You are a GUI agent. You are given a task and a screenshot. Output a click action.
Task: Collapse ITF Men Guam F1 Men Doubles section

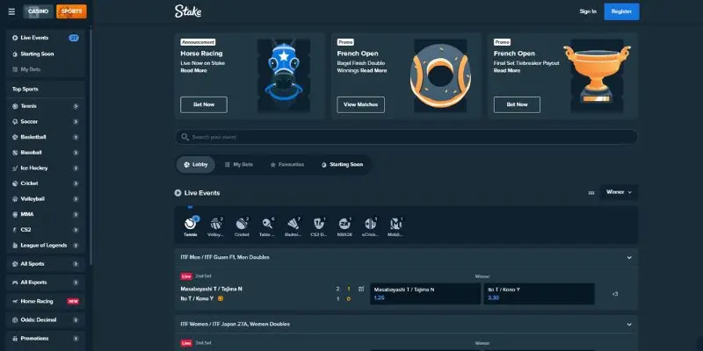pos(629,257)
